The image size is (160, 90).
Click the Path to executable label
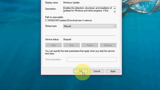54,17
